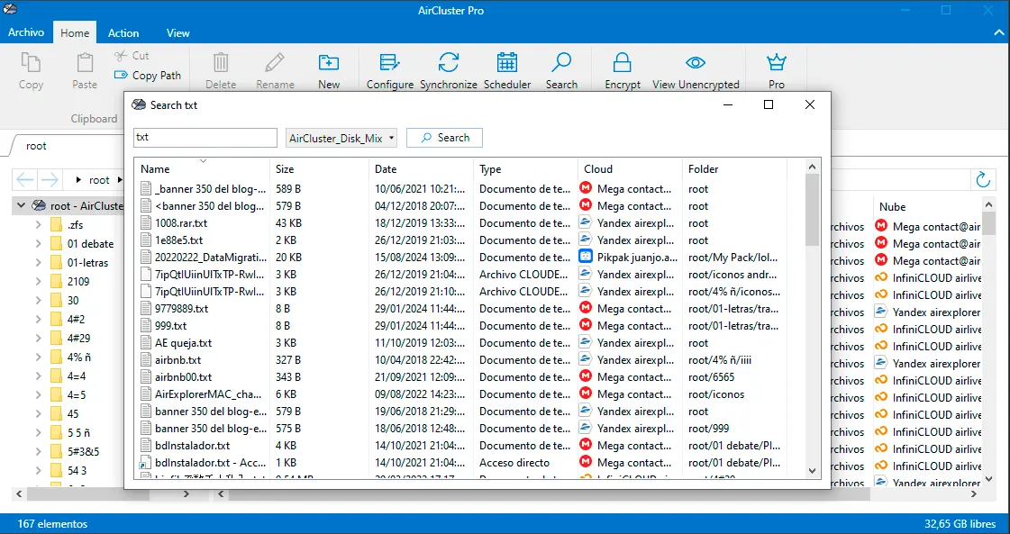This screenshot has height=534, width=1010.
Task: Switch to the Home ribbon tab
Action: click(x=75, y=32)
